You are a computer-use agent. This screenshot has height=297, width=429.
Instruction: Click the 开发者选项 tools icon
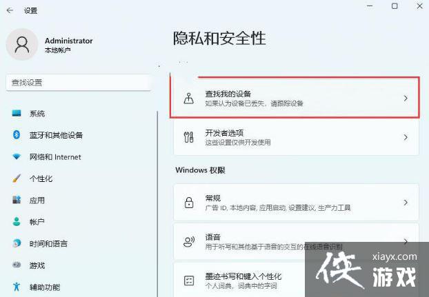(x=188, y=137)
